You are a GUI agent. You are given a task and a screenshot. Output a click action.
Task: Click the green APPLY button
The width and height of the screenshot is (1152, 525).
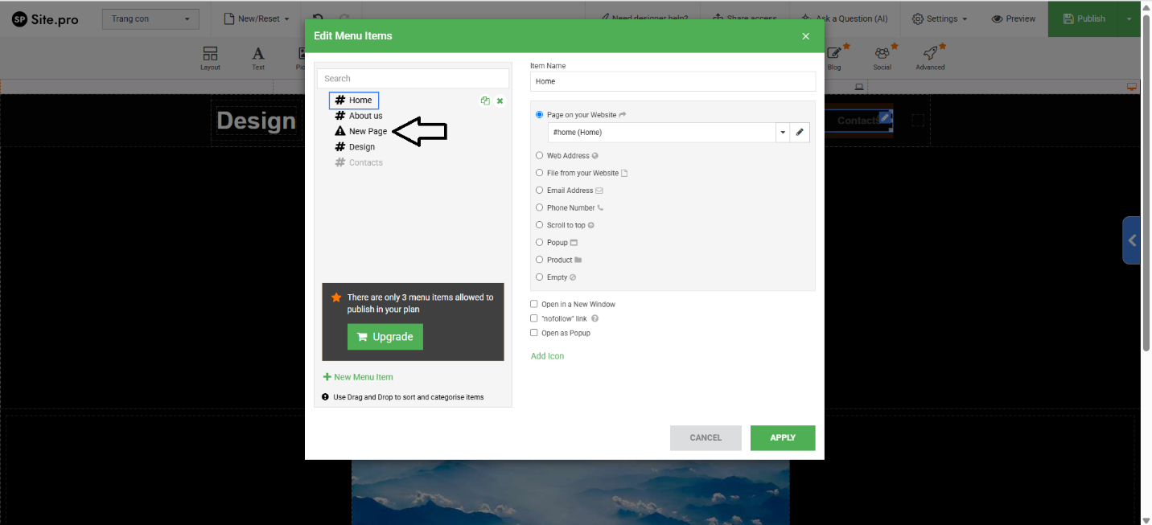point(782,437)
